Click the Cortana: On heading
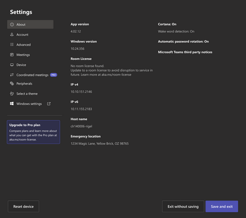This screenshot has height=218, width=246. 167,24
